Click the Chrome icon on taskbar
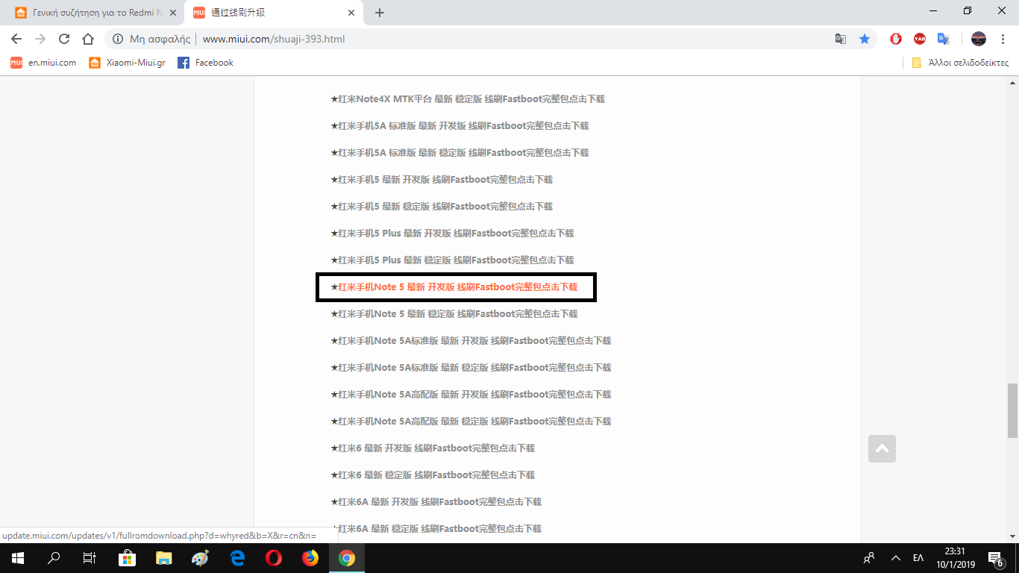The image size is (1019, 573). pos(347,558)
